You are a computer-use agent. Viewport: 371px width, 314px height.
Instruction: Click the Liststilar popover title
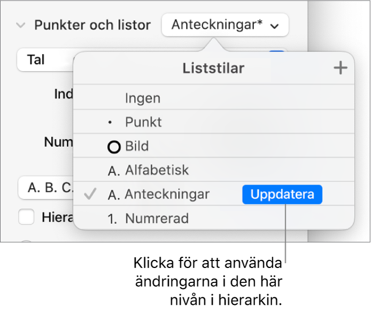213,68
